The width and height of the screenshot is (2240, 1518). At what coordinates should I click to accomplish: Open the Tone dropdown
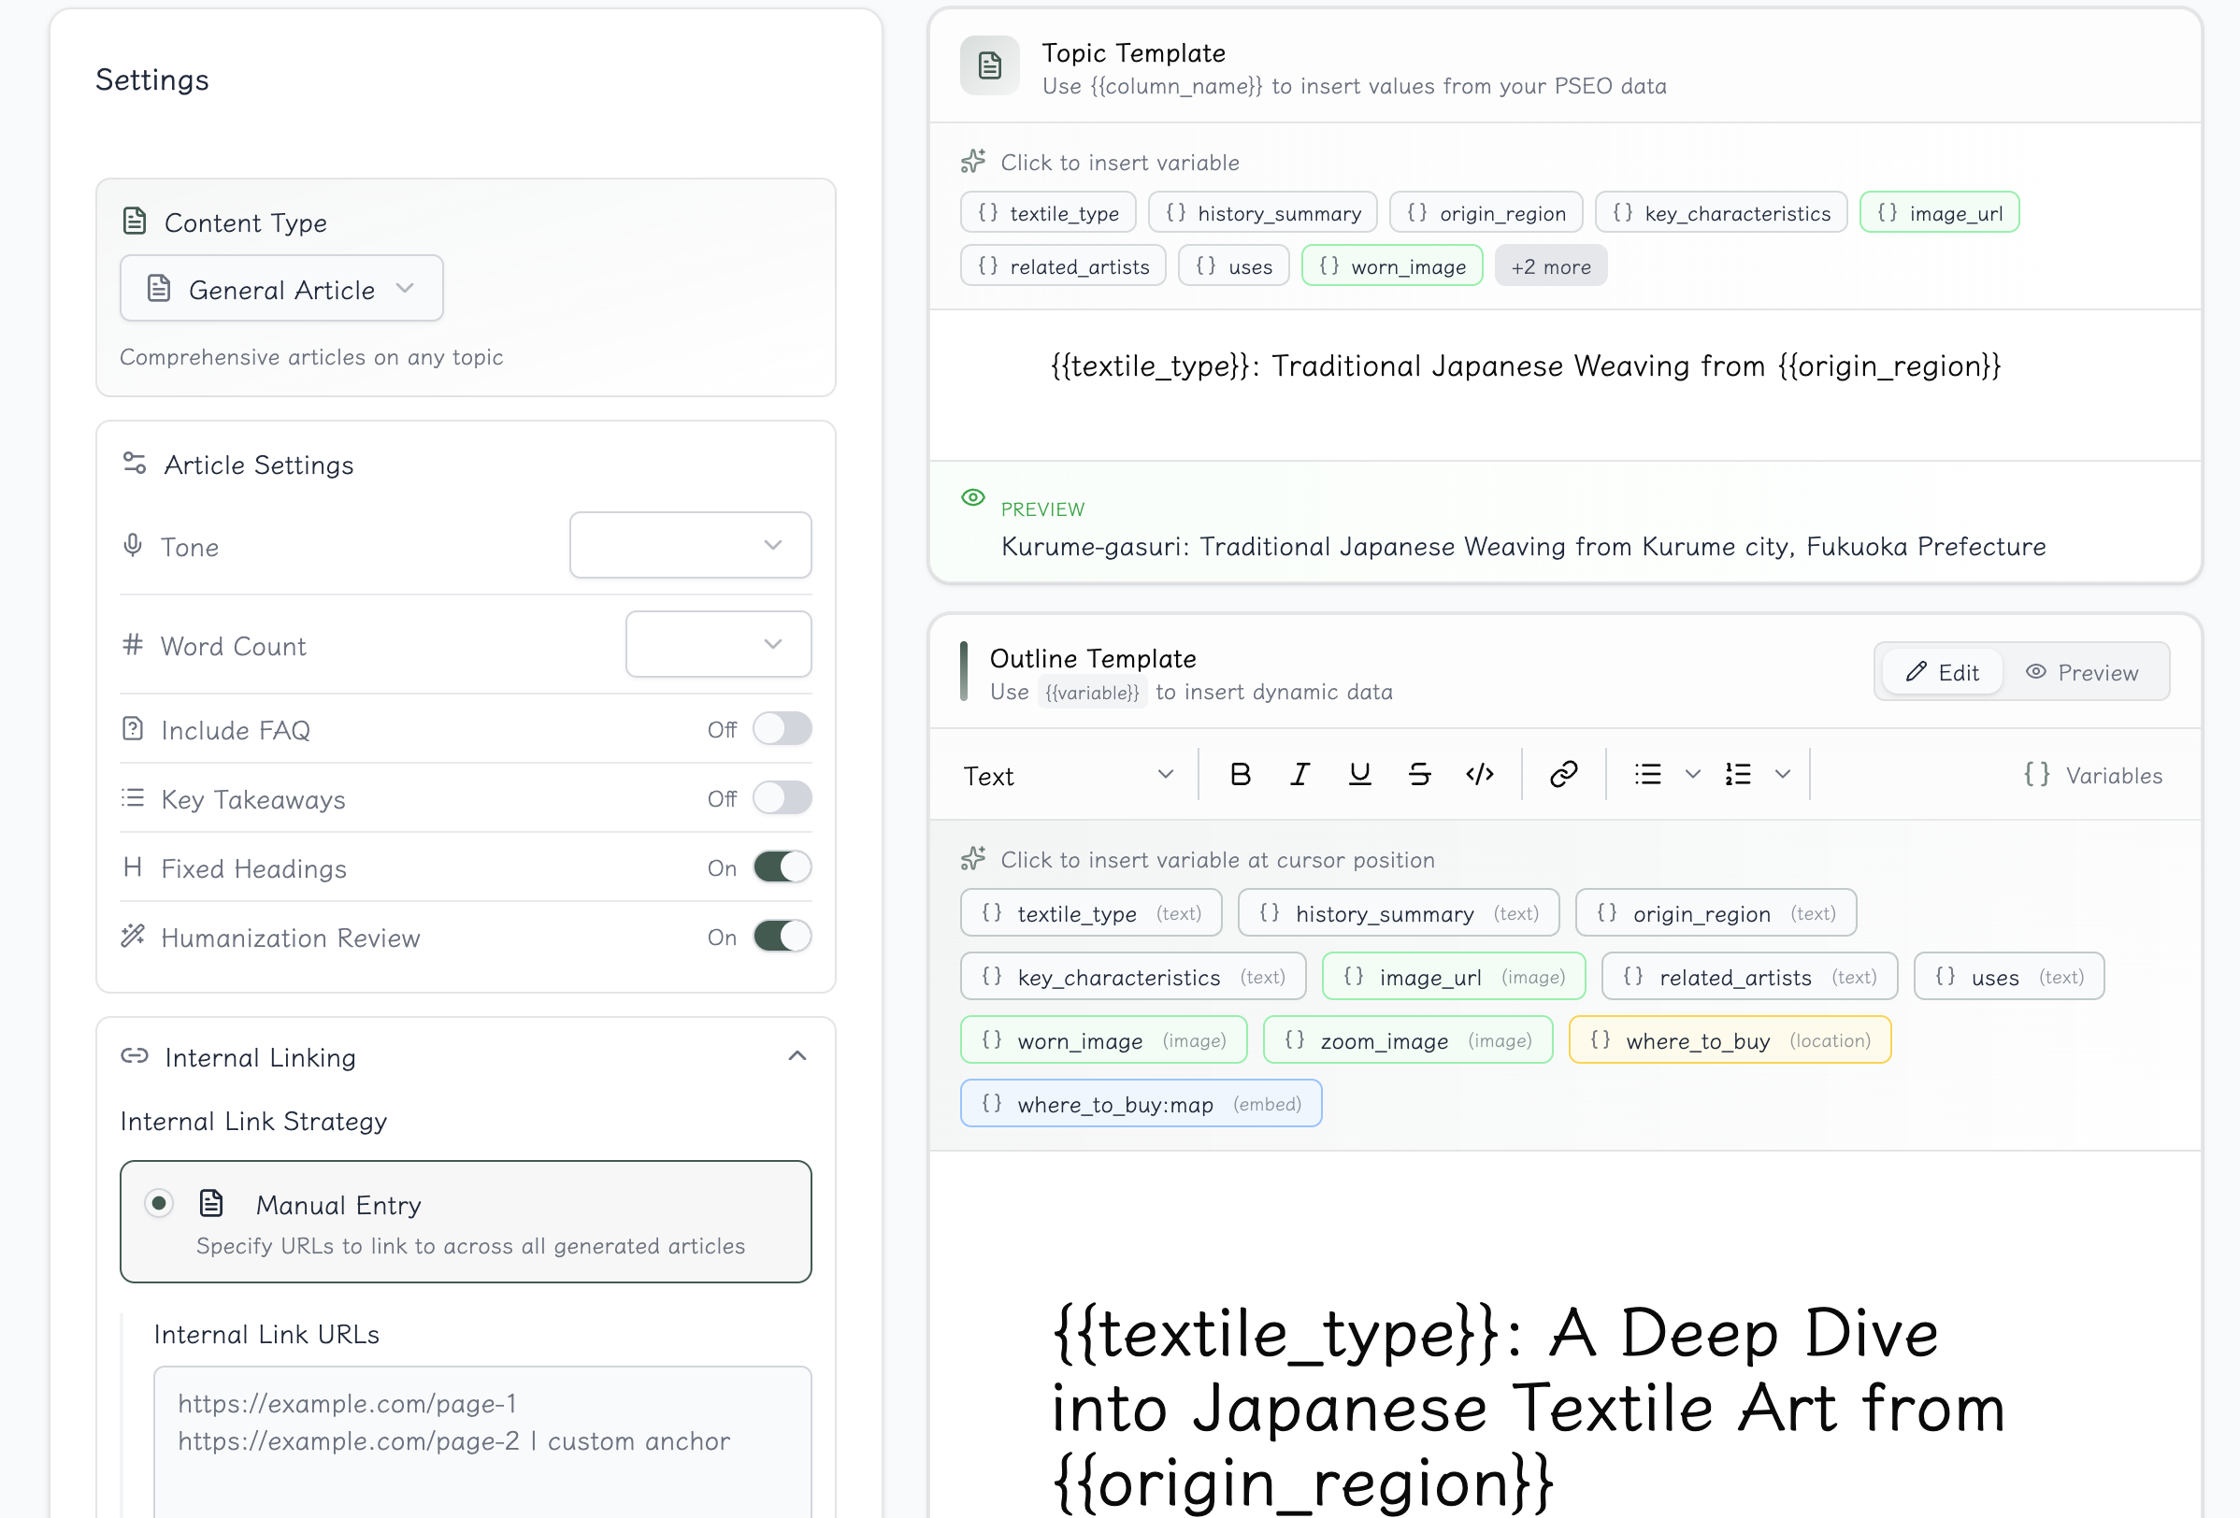pyautogui.click(x=690, y=546)
